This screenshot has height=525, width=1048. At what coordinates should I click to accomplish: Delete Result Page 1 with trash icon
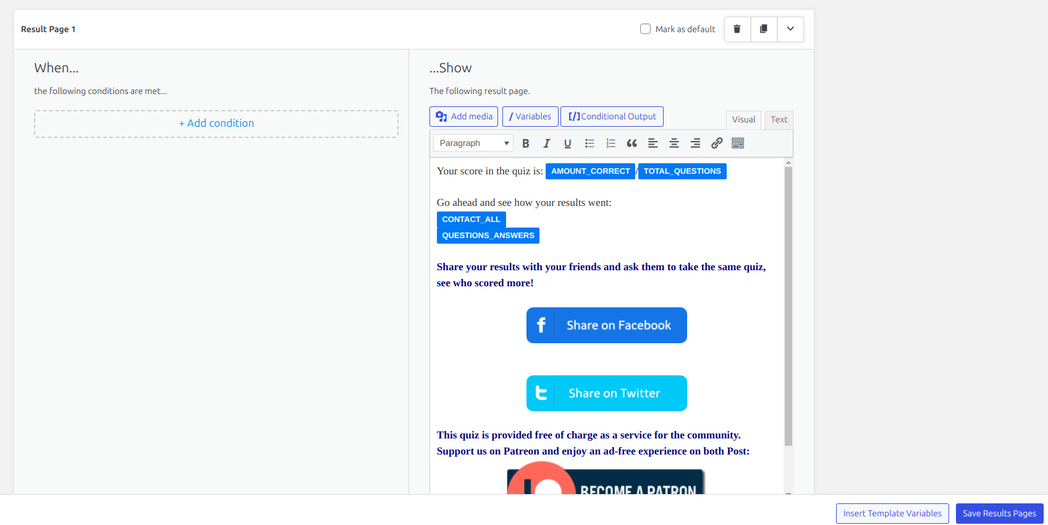(x=737, y=29)
